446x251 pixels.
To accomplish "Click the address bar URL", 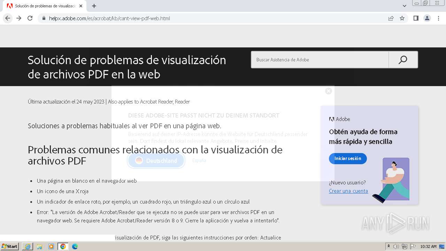I will point(109,18).
